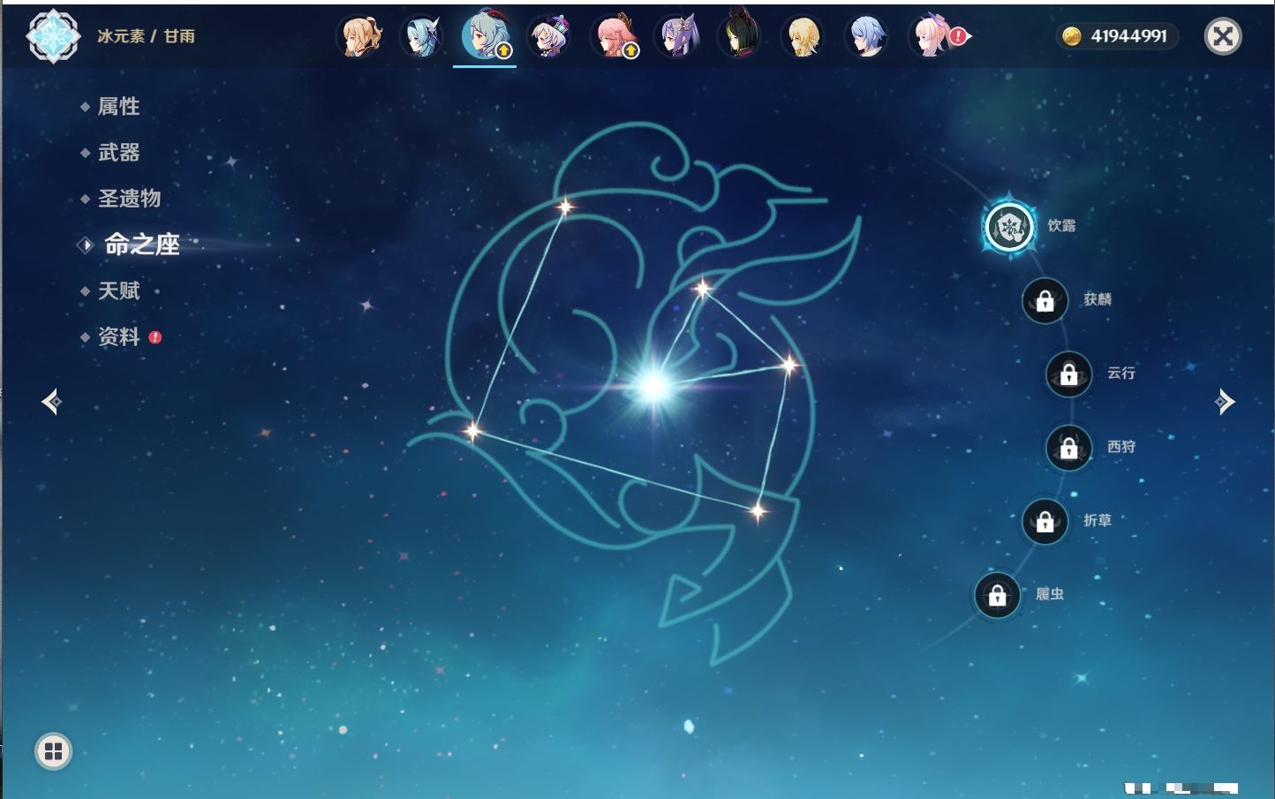Click the 折草 label text
Screen dimensions: 1275x799
[x=1098, y=521]
